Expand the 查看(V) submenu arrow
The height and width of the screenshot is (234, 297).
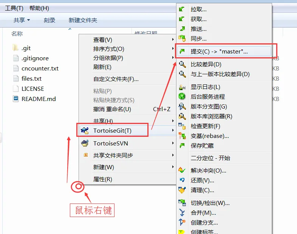[x=173, y=40]
